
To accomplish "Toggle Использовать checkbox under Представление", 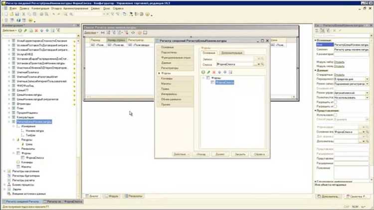I will coord(336,115).
